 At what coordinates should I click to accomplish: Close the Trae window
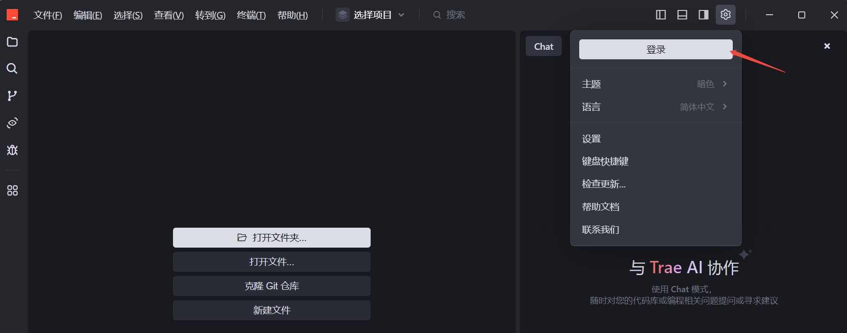(834, 15)
